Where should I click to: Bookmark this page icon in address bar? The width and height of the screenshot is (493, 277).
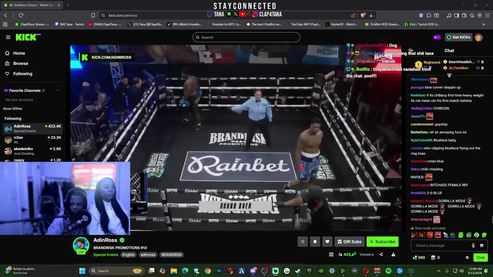click(93, 15)
